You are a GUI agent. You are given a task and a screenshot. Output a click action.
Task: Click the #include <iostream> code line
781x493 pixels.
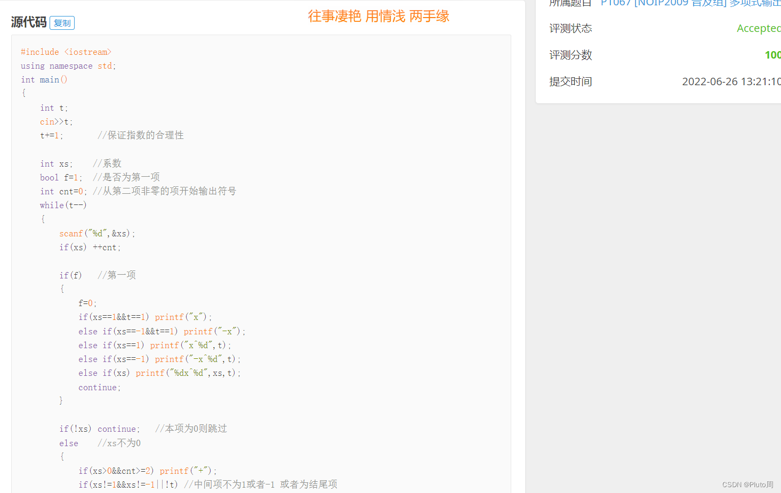(66, 52)
